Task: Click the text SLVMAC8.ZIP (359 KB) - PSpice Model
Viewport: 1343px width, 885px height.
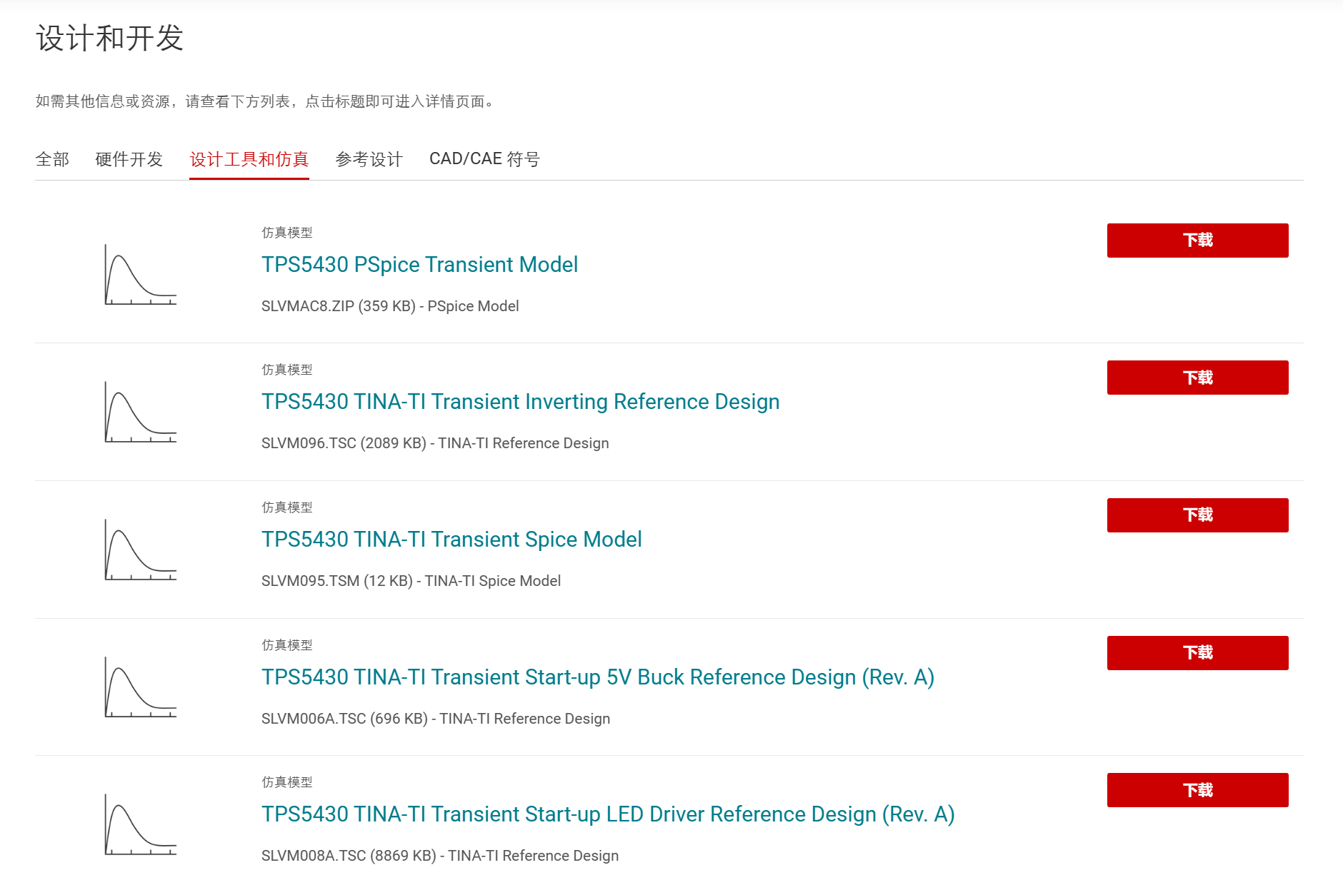Action: pos(390,306)
